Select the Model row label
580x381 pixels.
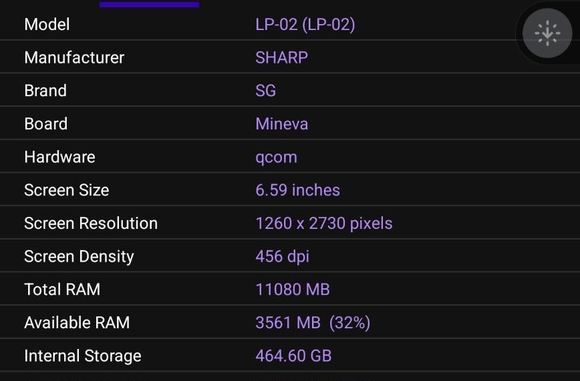coord(47,25)
